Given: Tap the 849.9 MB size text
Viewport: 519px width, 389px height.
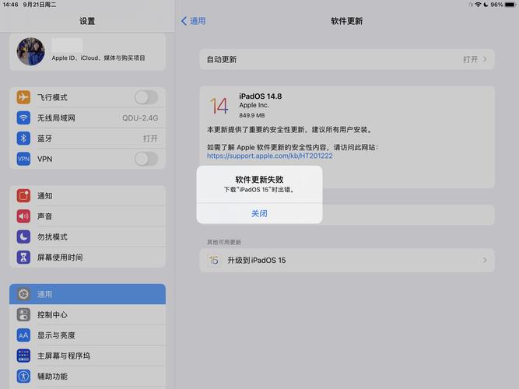Looking at the screenshot, I should click(x=252, y=115).
